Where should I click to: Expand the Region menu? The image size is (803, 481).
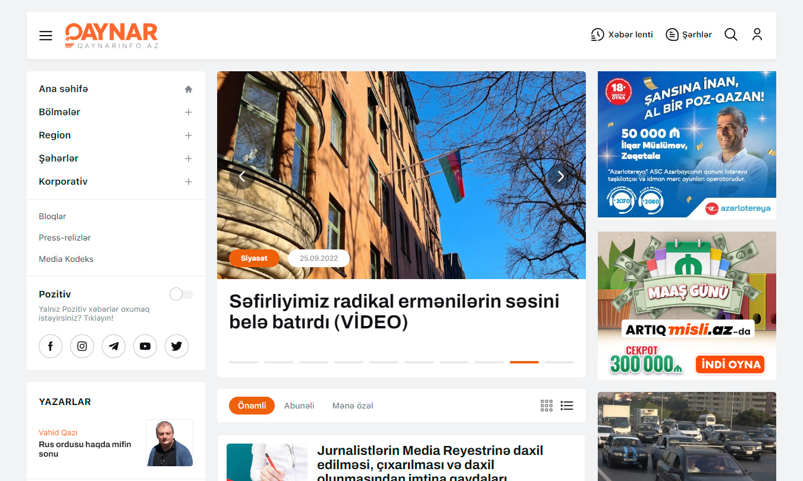(x=188, y=135)
